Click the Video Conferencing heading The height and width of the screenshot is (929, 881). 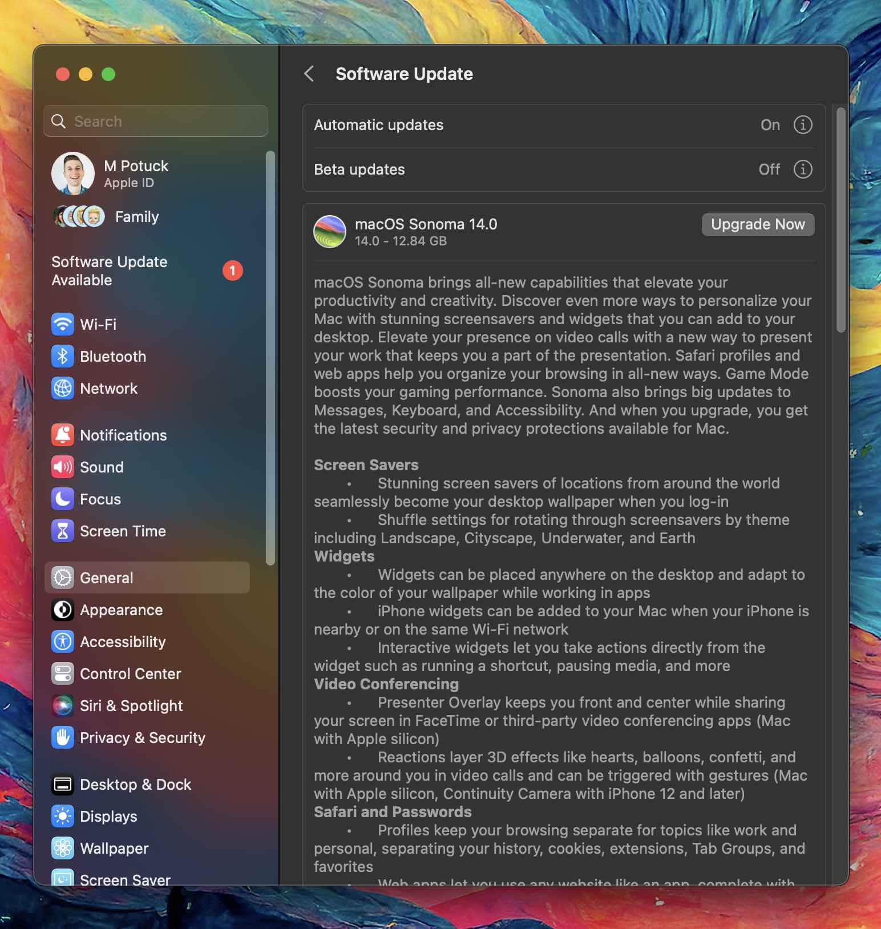(386, 684)
